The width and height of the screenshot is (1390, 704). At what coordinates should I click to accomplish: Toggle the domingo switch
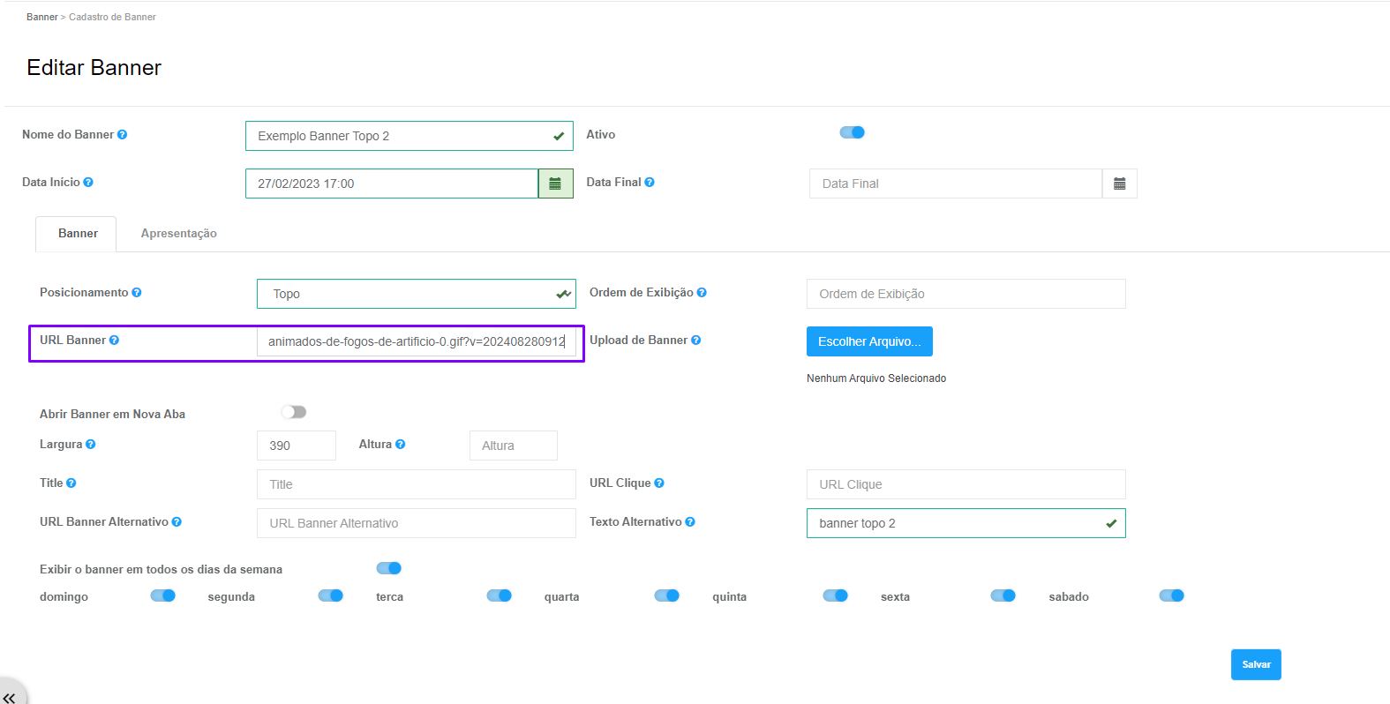point(163,595)
